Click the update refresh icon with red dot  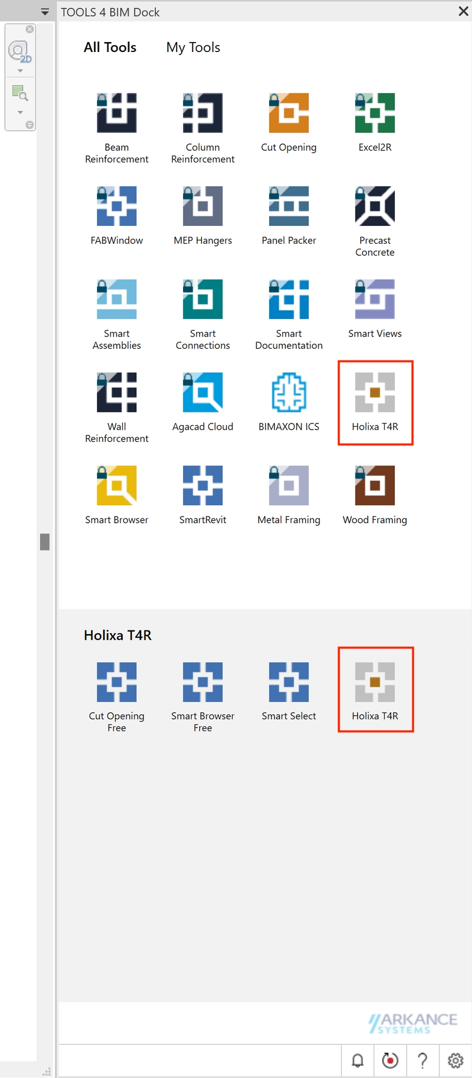390,1061
